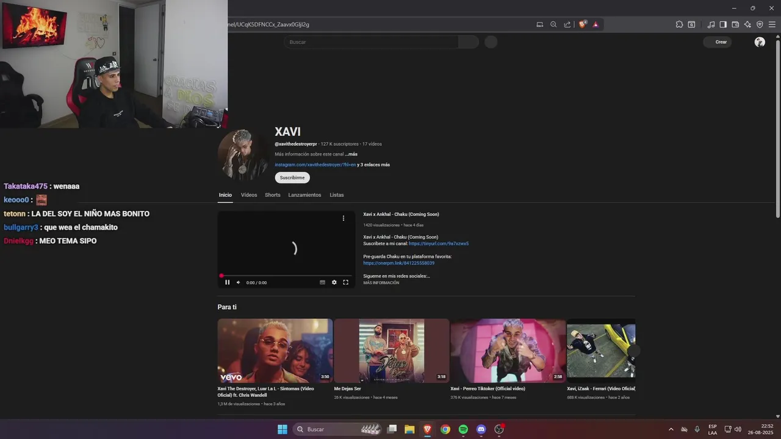
Task: Change the ESP LAA input language
Action: (x=713, y=429)
